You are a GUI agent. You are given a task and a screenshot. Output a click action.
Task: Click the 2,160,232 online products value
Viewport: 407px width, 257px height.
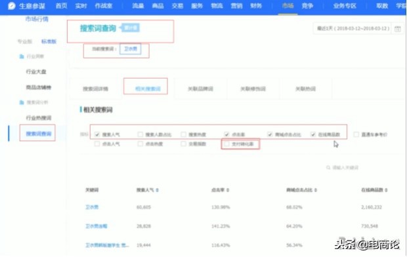coord(372,207)
